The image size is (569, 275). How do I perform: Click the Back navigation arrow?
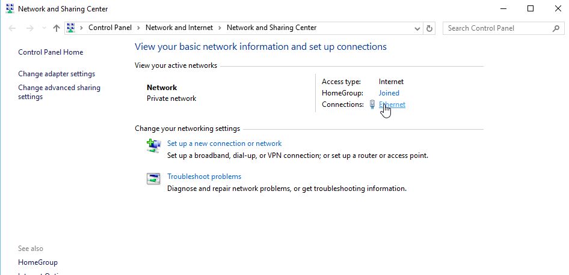pos(13,28)
